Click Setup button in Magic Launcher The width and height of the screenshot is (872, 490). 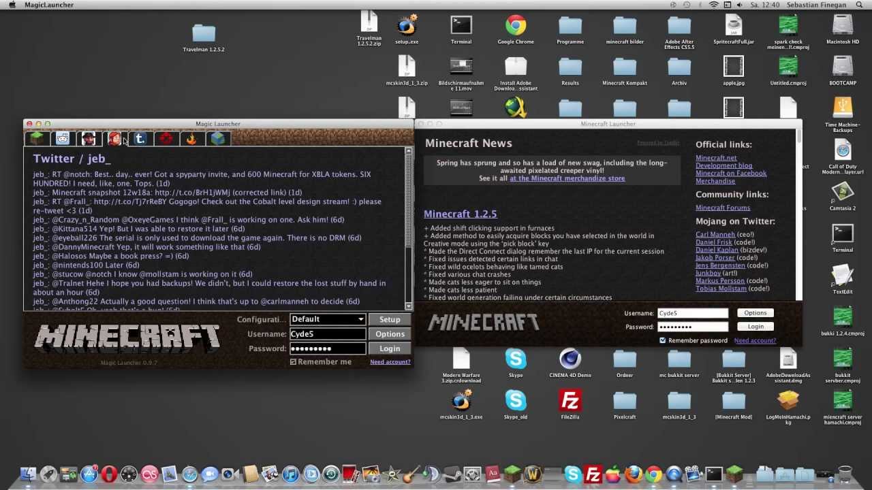390,319
